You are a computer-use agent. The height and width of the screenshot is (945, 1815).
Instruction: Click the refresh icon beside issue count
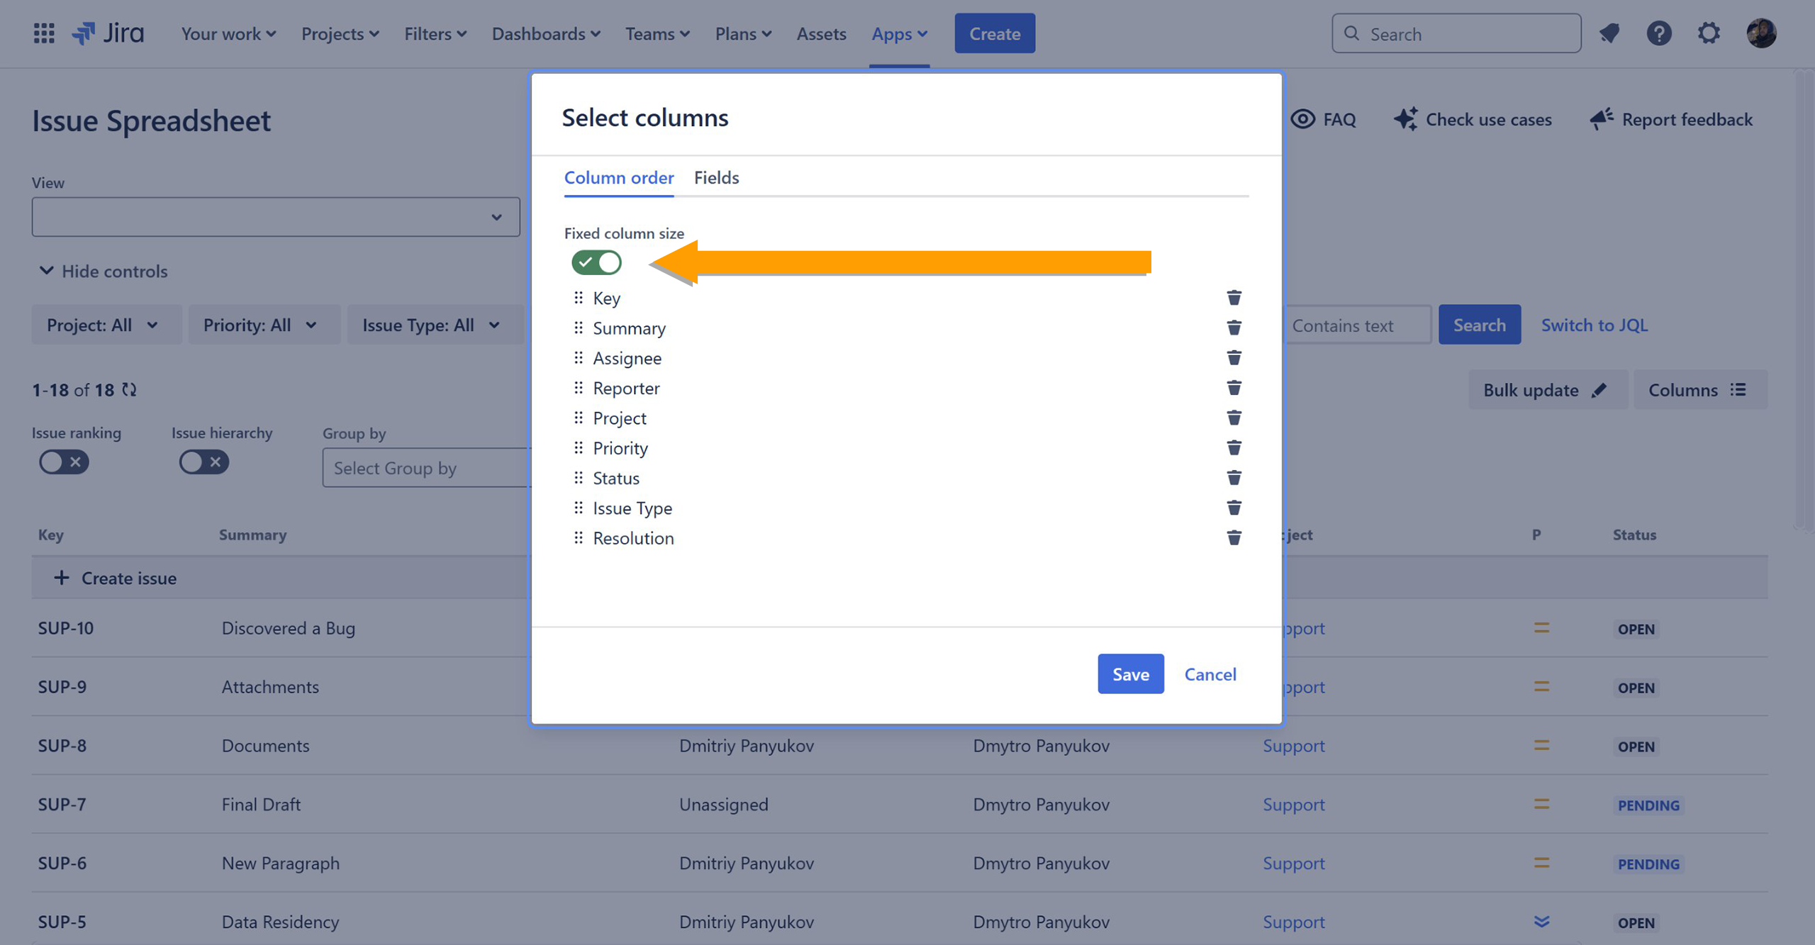coord(129,390)
